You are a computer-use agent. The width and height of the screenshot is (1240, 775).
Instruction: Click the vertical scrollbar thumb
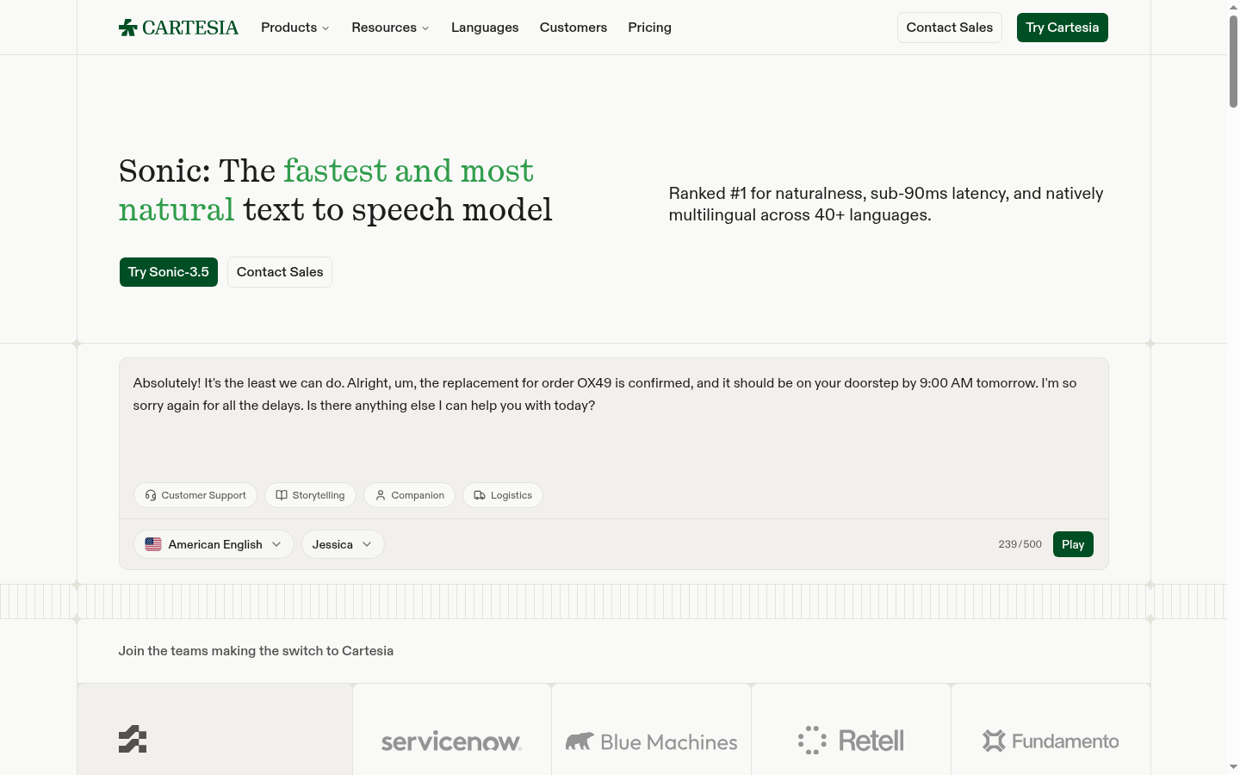[1233, 60]
